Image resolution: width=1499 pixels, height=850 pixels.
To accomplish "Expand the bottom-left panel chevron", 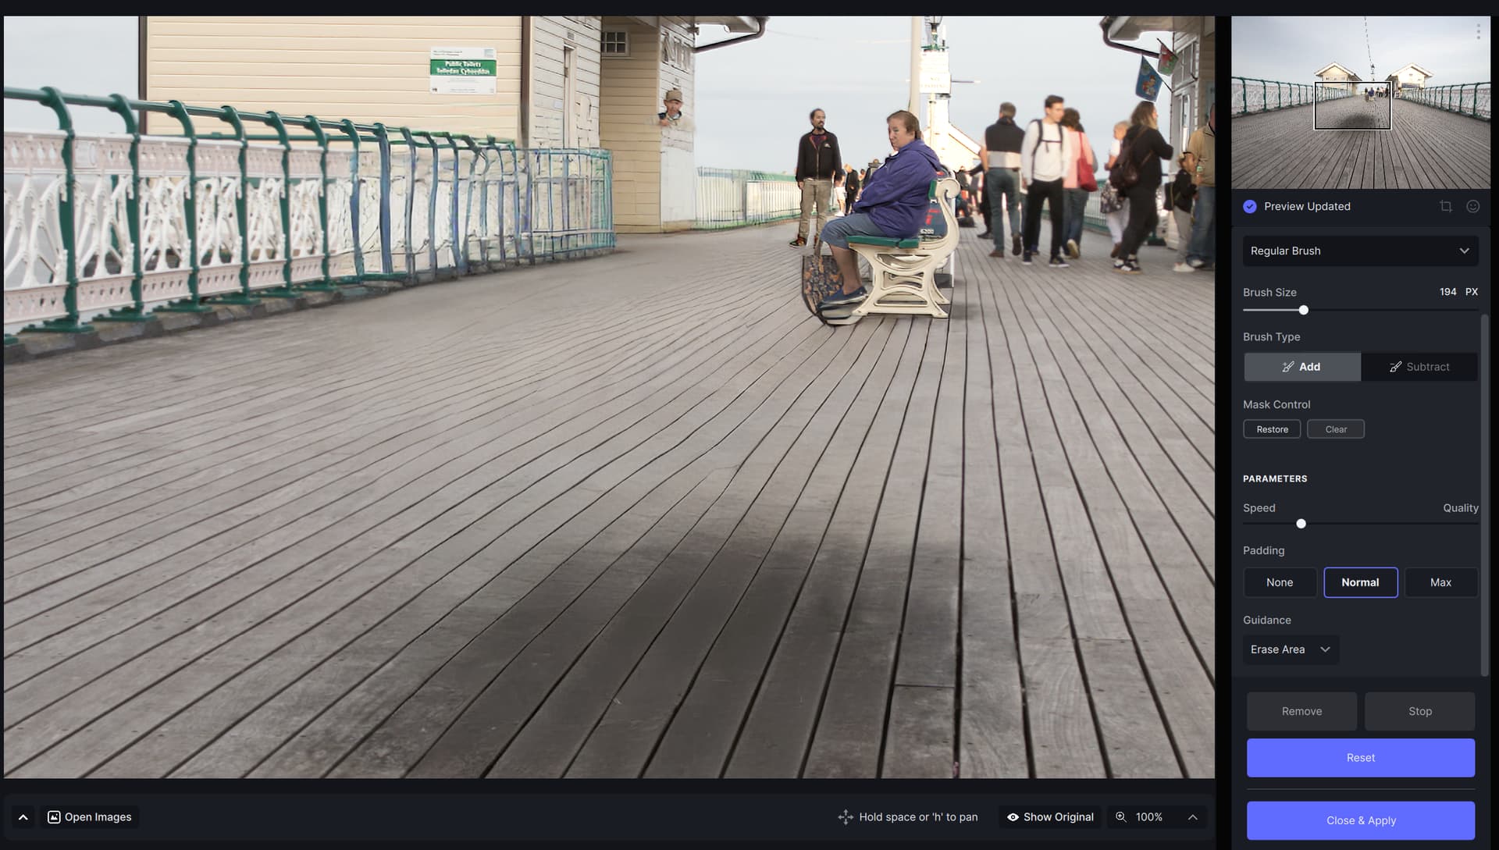I will pyautogui.click(x=23, y=816).
